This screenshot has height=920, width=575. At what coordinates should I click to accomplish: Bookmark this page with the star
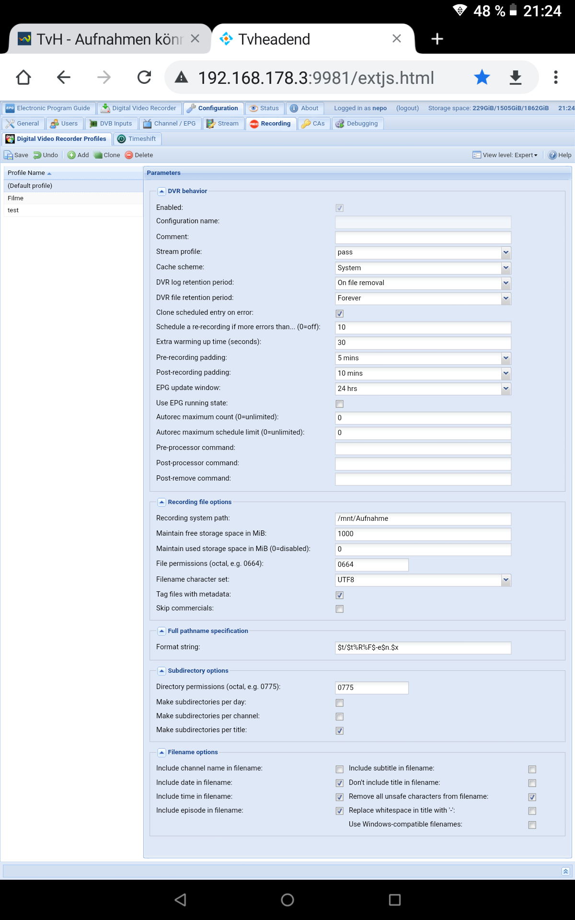pyautogui.click(x=482, y=77)
